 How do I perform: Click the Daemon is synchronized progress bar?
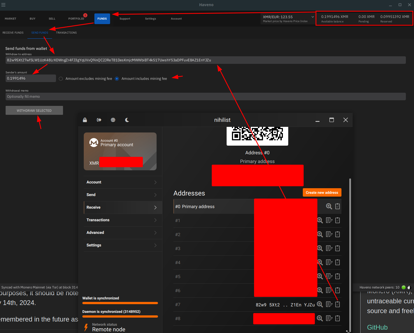[x=120, y=316]
